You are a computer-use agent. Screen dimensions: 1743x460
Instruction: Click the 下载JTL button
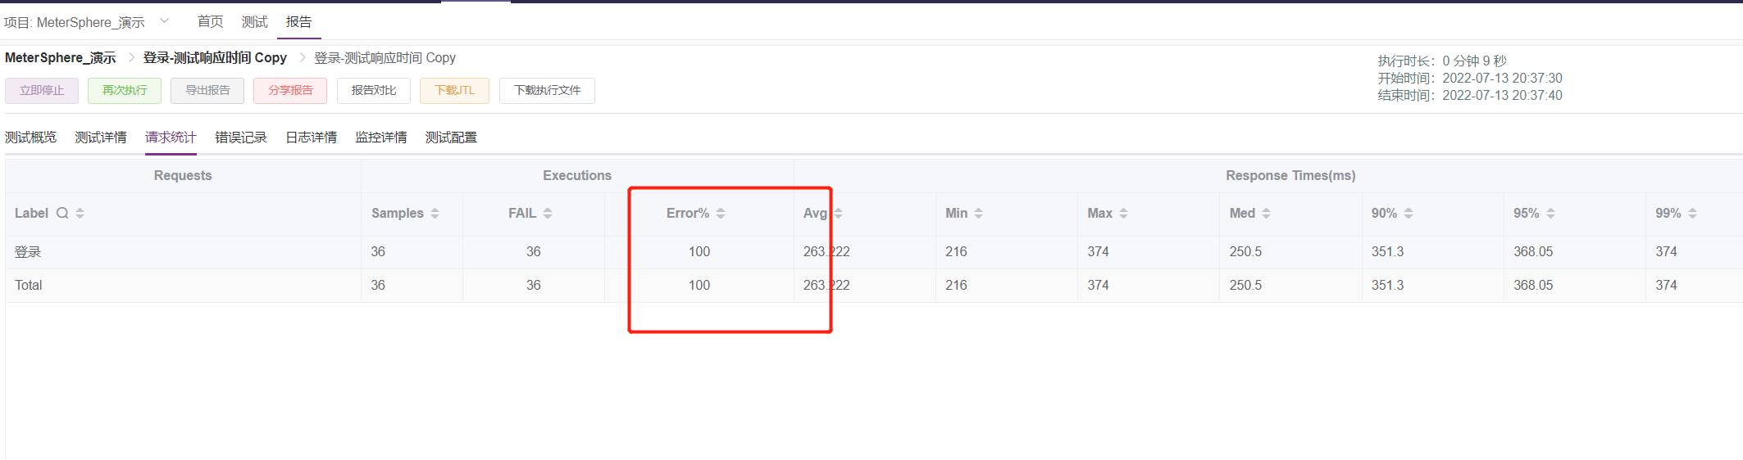[454, 90]
